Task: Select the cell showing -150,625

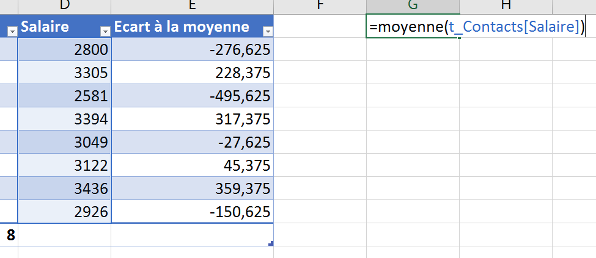Action: click(x=193, y=211)
